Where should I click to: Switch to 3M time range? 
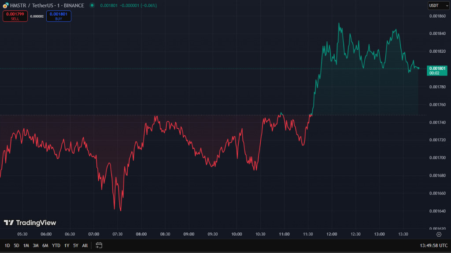pos(36,245)
